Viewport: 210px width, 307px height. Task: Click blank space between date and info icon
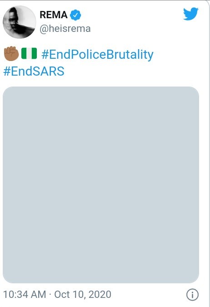[x=149, y=295]
